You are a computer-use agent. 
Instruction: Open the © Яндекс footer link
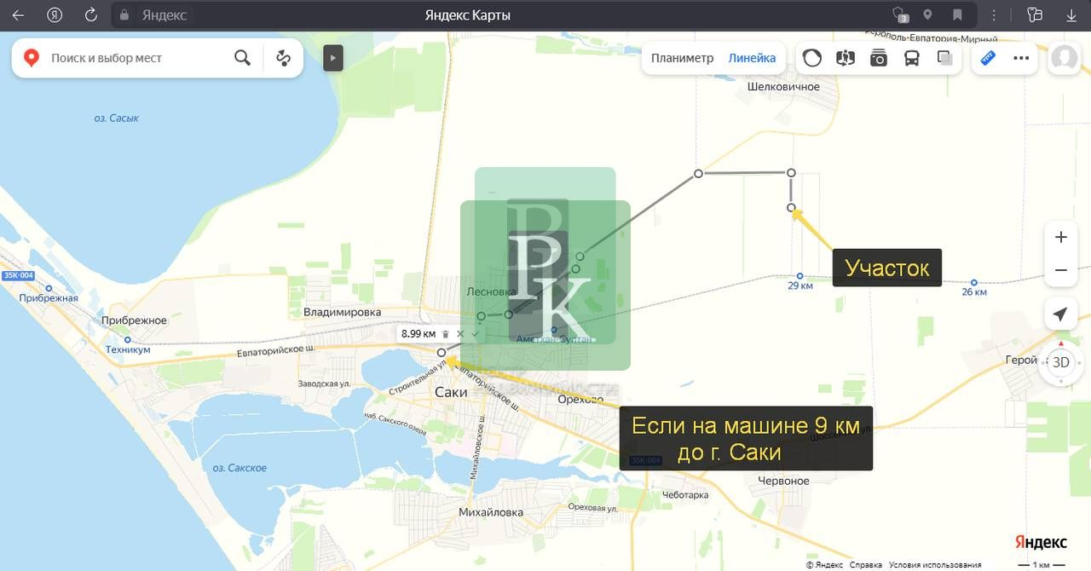[x=824, y=564]
